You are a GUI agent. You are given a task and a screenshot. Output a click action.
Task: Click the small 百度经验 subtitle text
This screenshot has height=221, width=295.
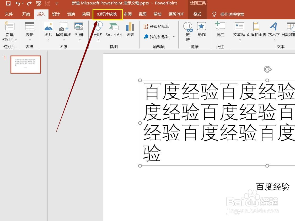click(x=273, y=187)
